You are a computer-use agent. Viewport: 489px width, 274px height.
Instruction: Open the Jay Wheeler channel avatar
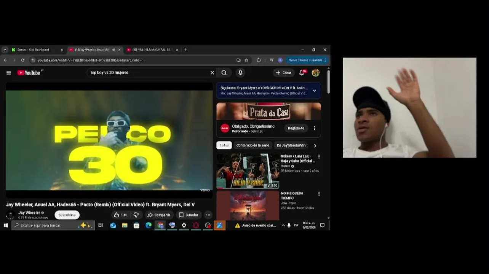tap(11, 215)
